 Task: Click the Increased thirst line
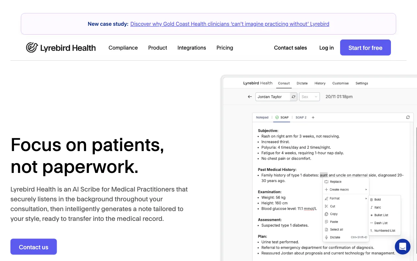(276, 142)
